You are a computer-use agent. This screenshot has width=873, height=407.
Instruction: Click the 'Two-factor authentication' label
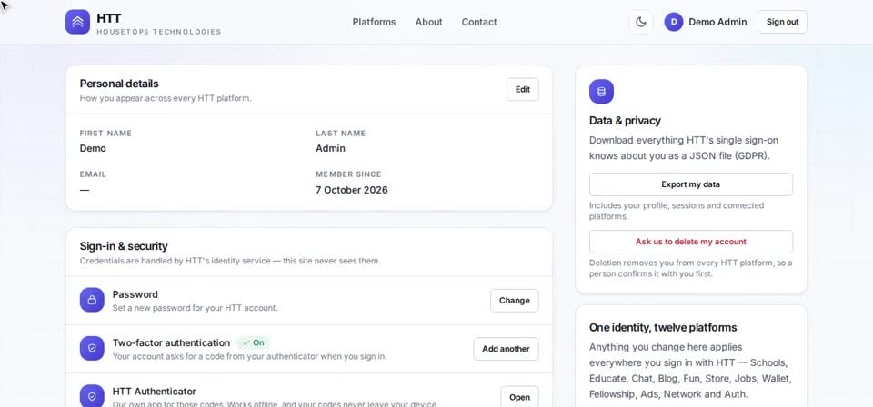pyautogui.click(x=171, y=342)
